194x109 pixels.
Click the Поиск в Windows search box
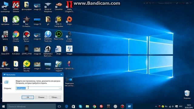pyautogui.click(x=31, y=106)
